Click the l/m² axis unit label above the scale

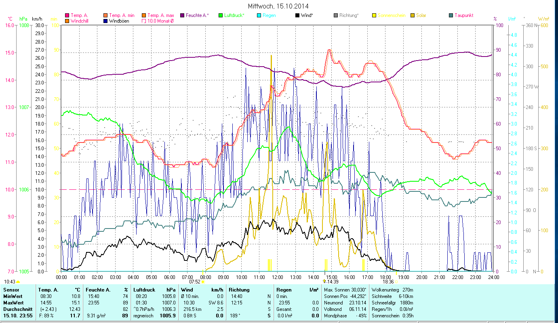[511, 19]
